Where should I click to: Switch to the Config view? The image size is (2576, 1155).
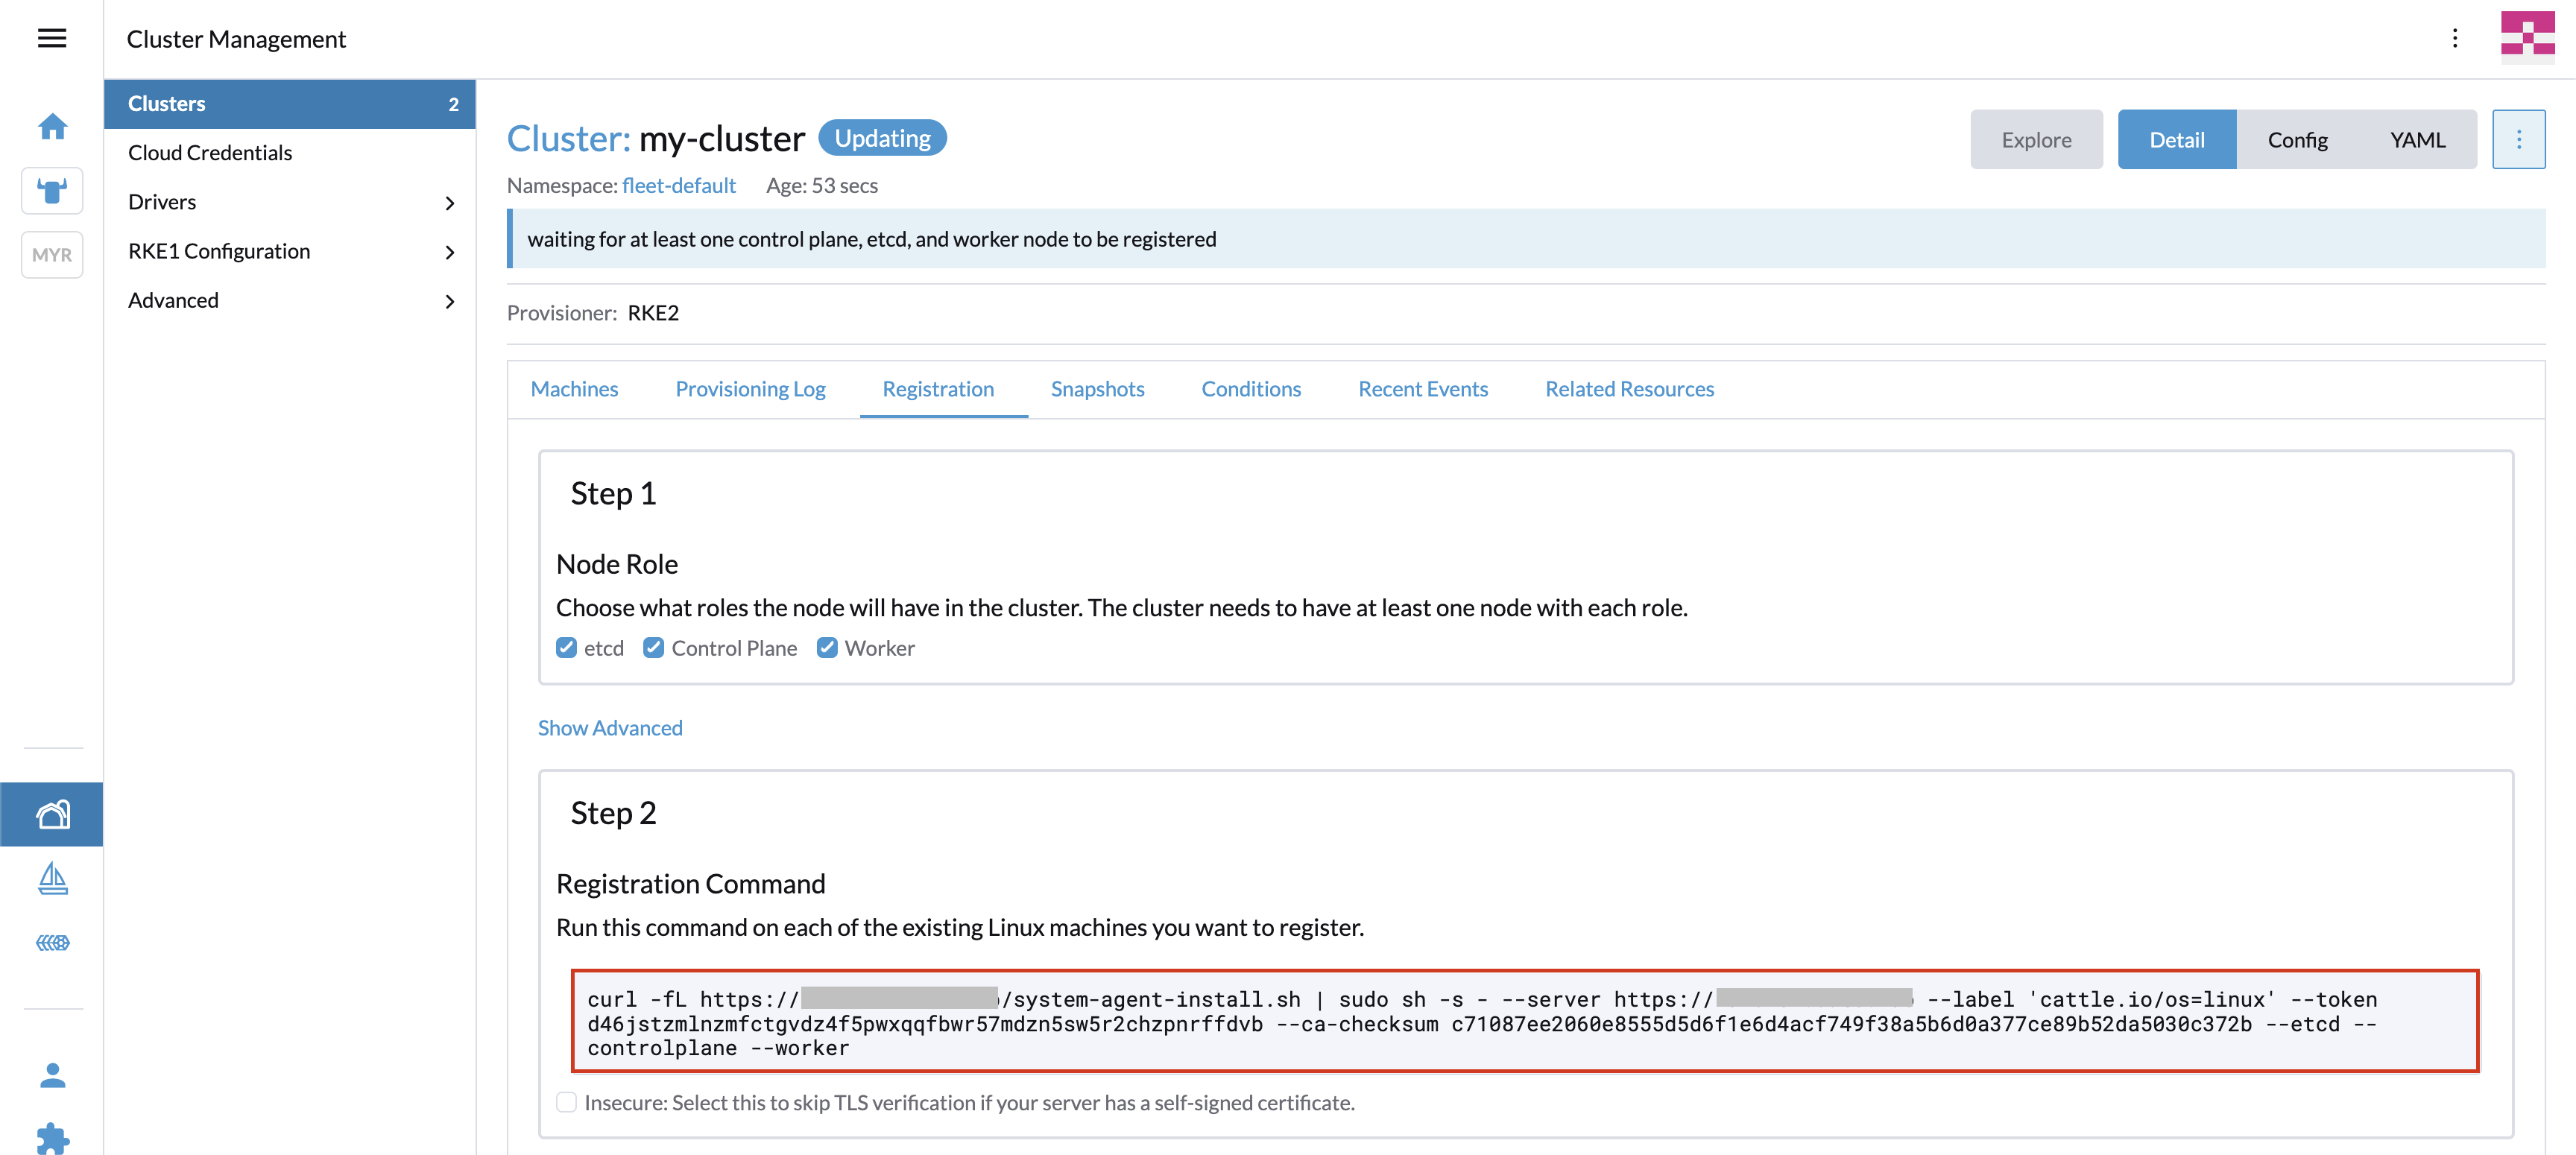click(x=2297, y=139)
